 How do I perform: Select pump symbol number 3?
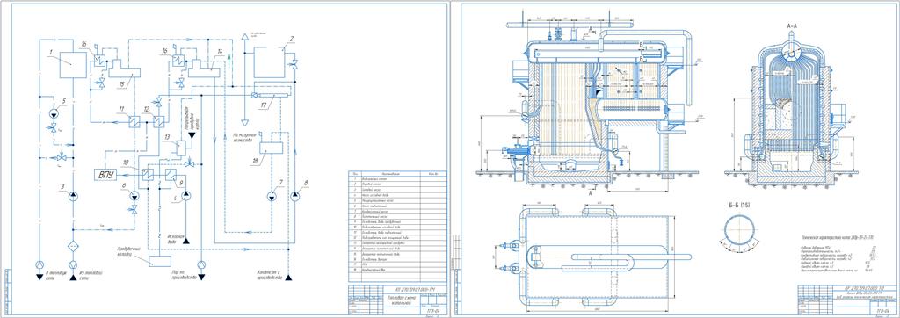pyautogui.click(x=73, y=196)
